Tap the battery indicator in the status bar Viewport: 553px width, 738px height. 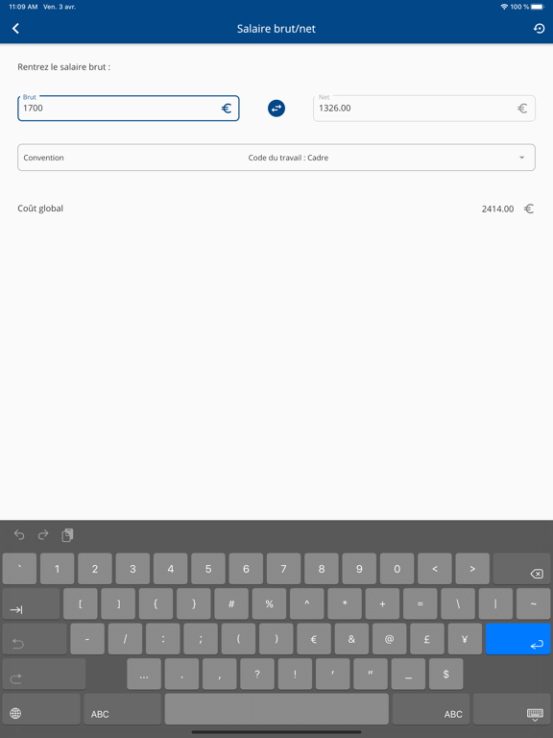pos(538,7)
